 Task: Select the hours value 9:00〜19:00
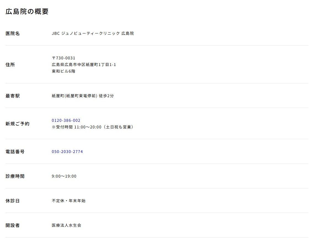coord(64,176)
